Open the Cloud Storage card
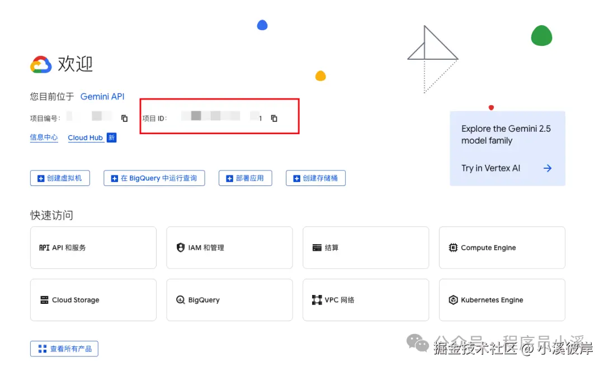The height and width of the screenshot is (367, 604). (93, 299)
